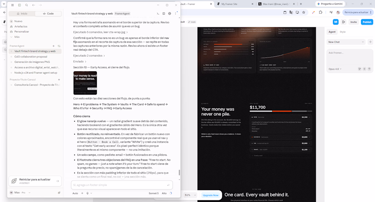Open the three-dot conversation options menu

[x=175, y=14]
